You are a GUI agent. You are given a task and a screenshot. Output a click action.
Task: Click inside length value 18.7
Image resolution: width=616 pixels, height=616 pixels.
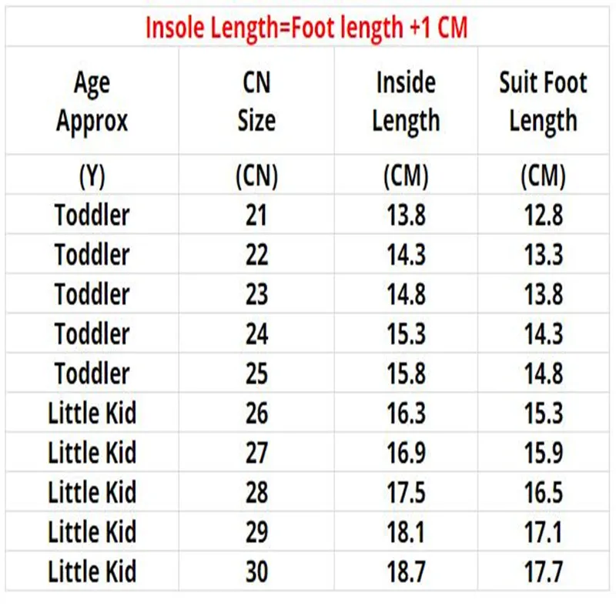click(407, 572)
